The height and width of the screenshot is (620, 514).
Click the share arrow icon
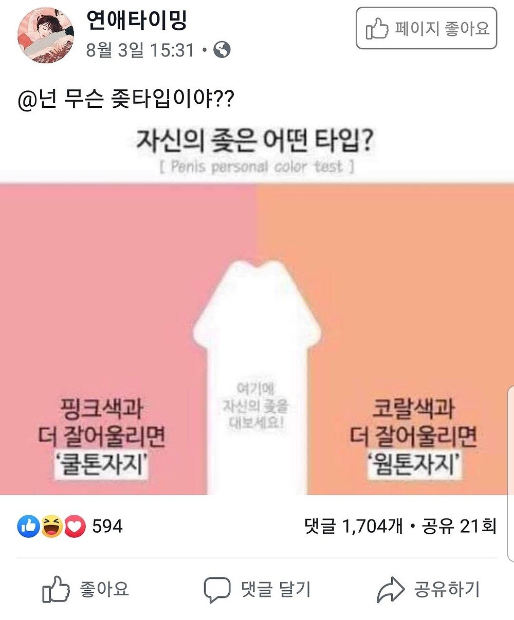[391, 590]
